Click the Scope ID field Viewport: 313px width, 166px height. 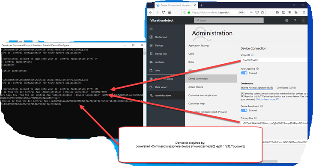pos(274,60)
